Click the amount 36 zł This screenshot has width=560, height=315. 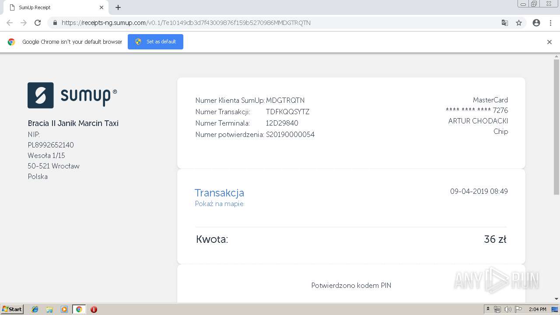tap(495, 239)
